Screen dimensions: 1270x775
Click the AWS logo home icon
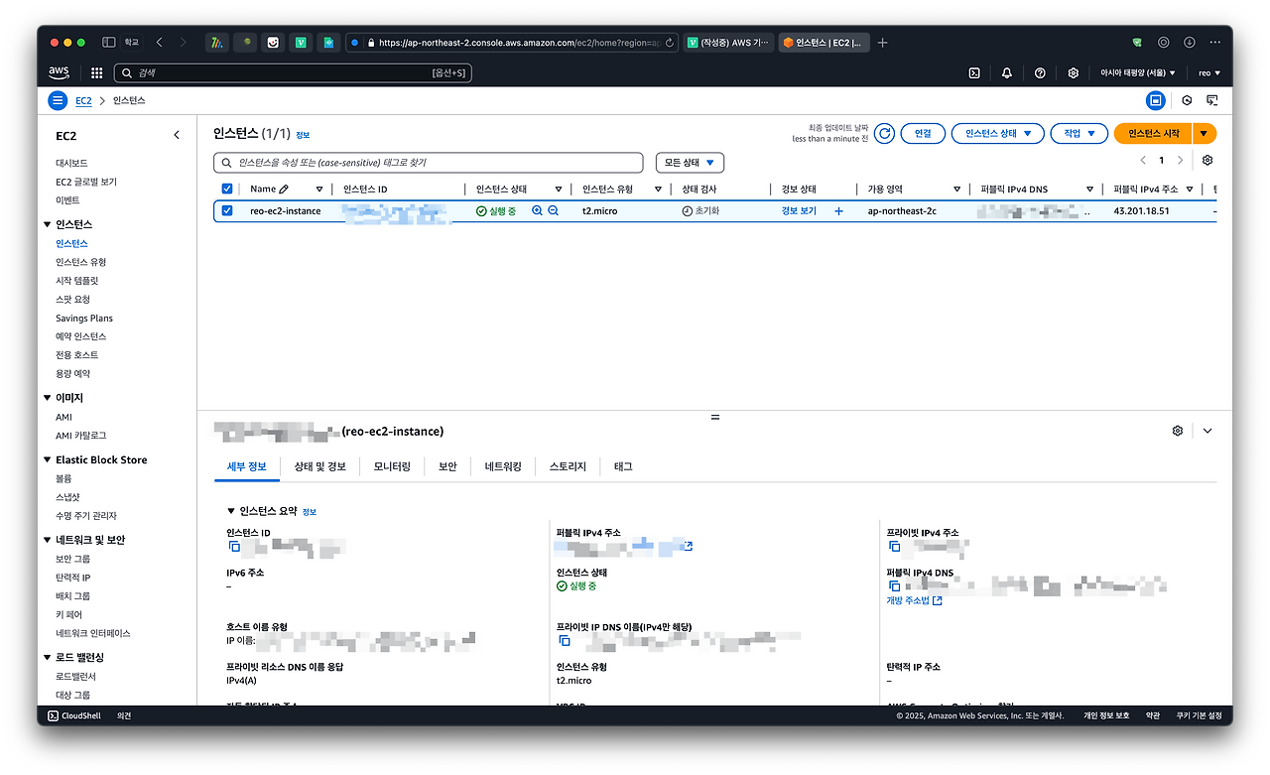click(59, 72)
